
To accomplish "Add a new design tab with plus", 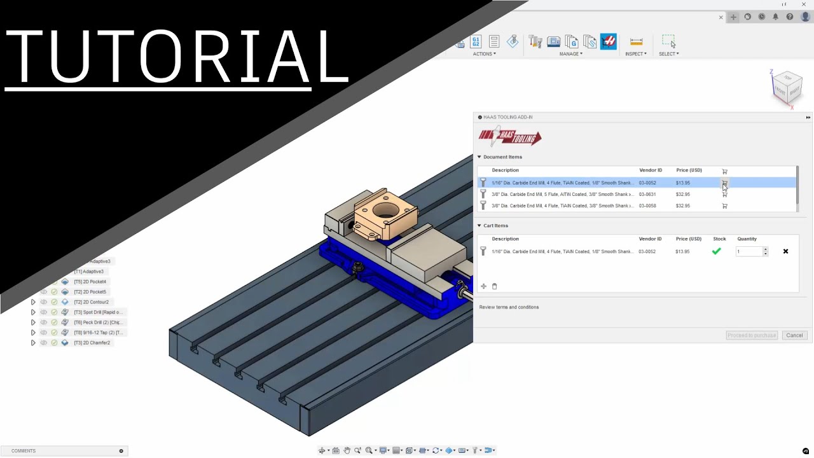I will tap(733, 17).
